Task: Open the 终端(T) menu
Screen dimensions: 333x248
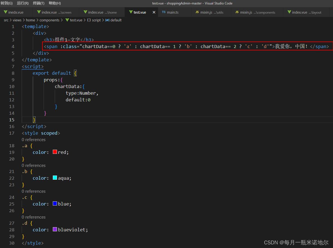Action: pos(39,3)
